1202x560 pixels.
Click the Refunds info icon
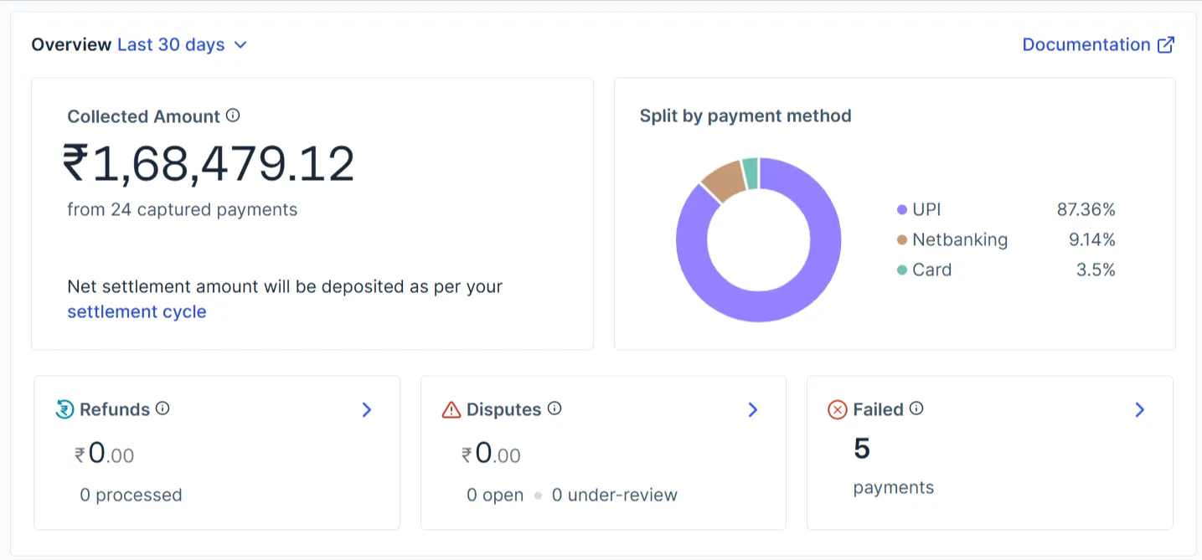click(x=163, y=408)
